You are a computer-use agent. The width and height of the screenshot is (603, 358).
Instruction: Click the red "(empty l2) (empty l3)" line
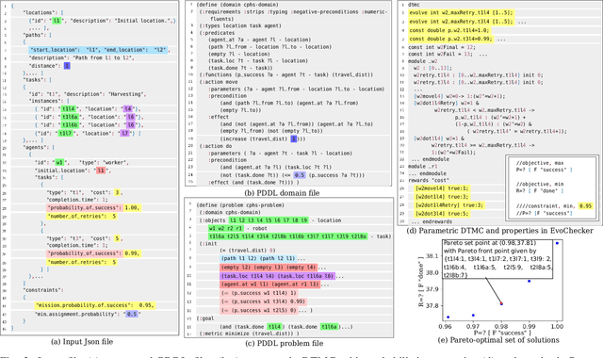(x=269, y=268)
